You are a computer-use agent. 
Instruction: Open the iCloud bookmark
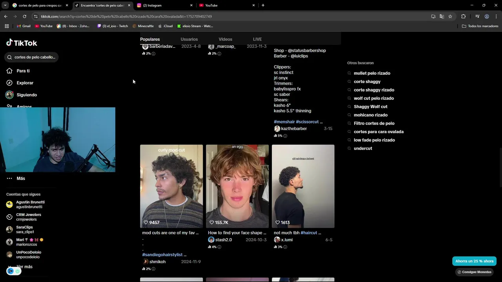166,26
